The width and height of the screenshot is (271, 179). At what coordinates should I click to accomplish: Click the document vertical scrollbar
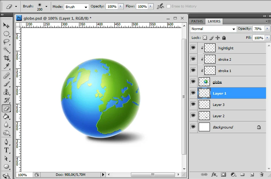pos(184,97)
